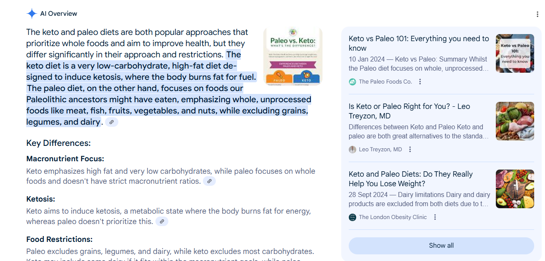Open the Keto vs Paleo 101 article link
The height and width of the screenshot is (261, 545).
(419, 43)
